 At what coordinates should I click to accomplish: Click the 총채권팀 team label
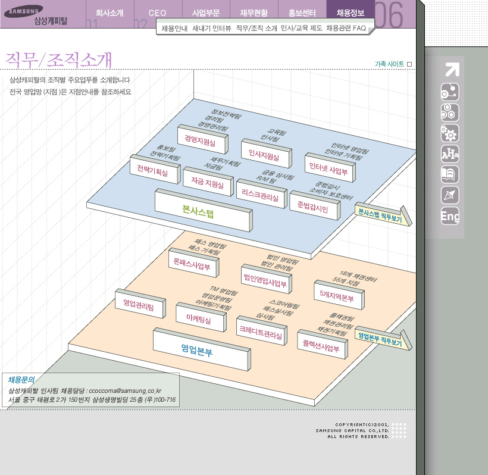[x=342, y=317]
